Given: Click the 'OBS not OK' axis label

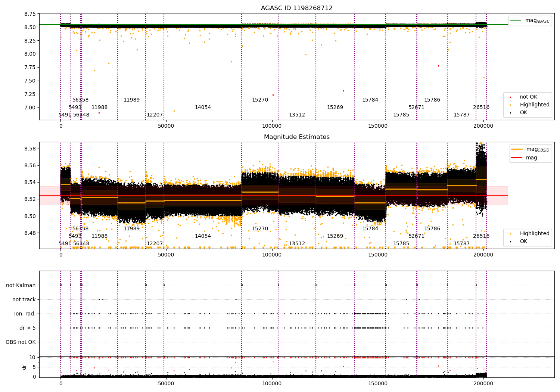Looking at the screenshot, I should (x=21, y=342).
